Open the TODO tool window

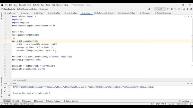click(x=16, y=101)
